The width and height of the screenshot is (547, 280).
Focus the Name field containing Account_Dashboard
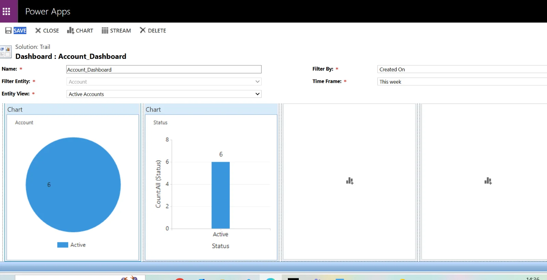(164, 69)
